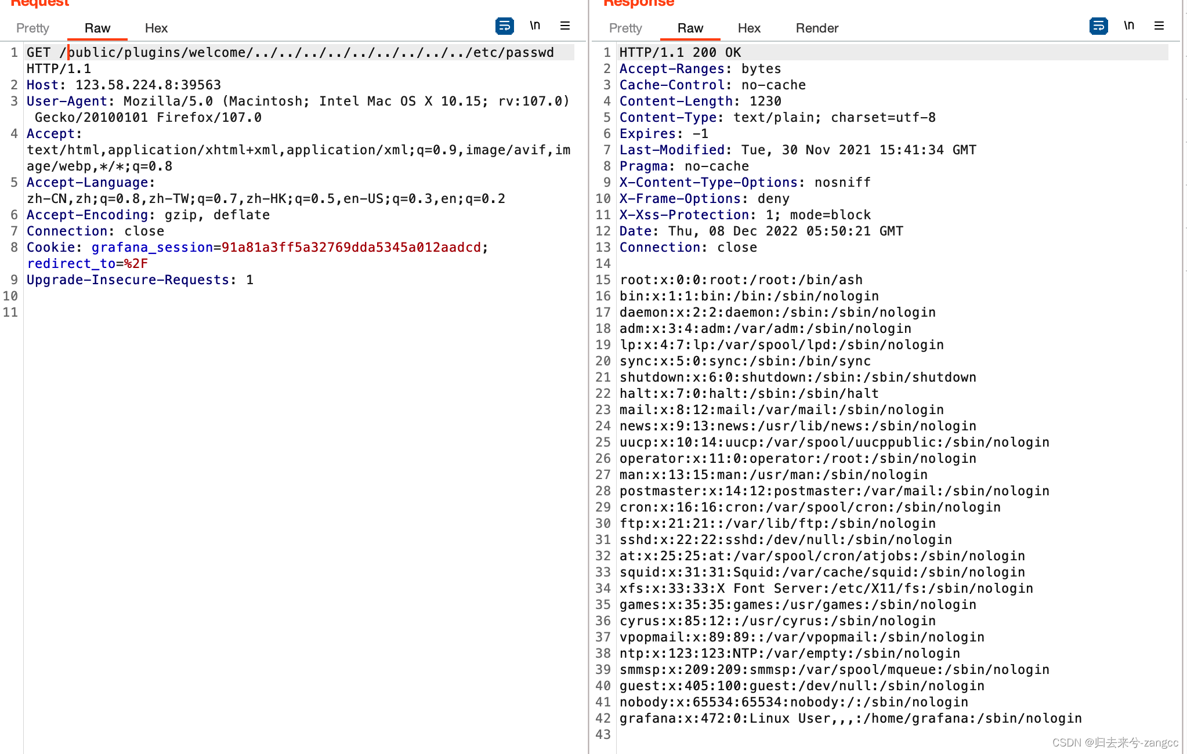Open hamburger menu in Response pane
The width and height of the screenshot is (1187, 754).
pos(1159,26)
